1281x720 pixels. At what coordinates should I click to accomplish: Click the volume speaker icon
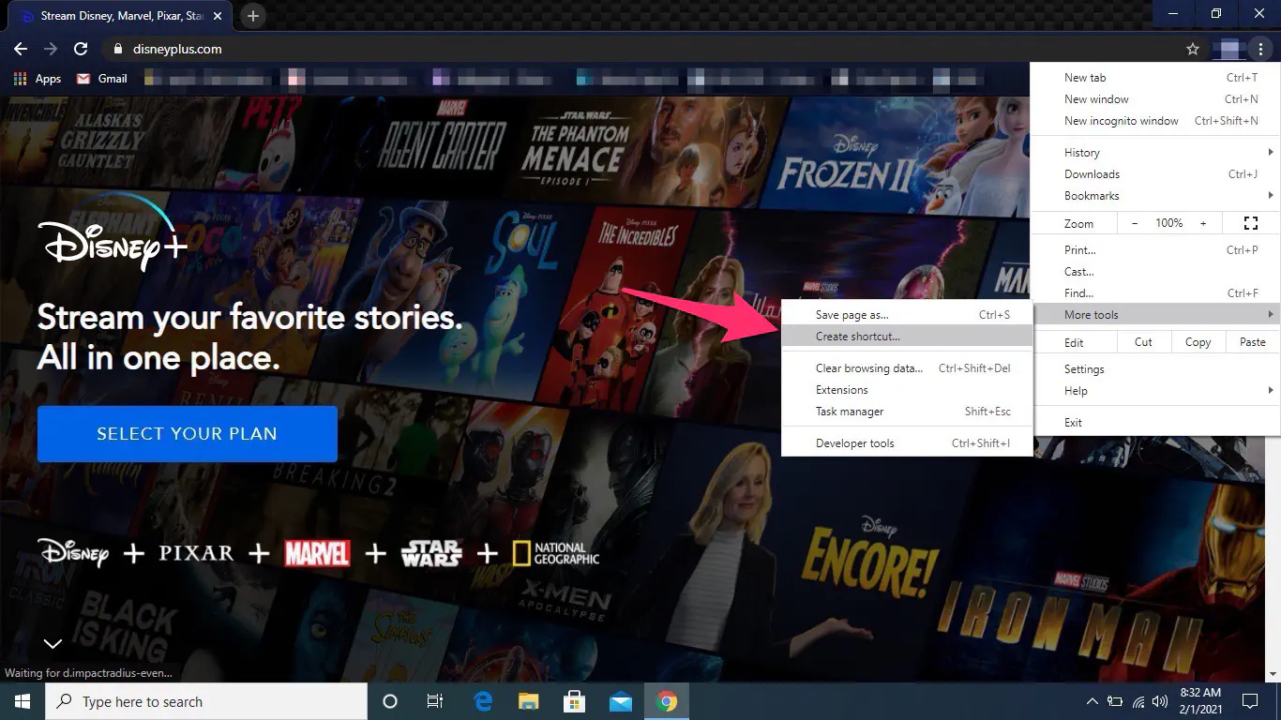coord(1161,701)
